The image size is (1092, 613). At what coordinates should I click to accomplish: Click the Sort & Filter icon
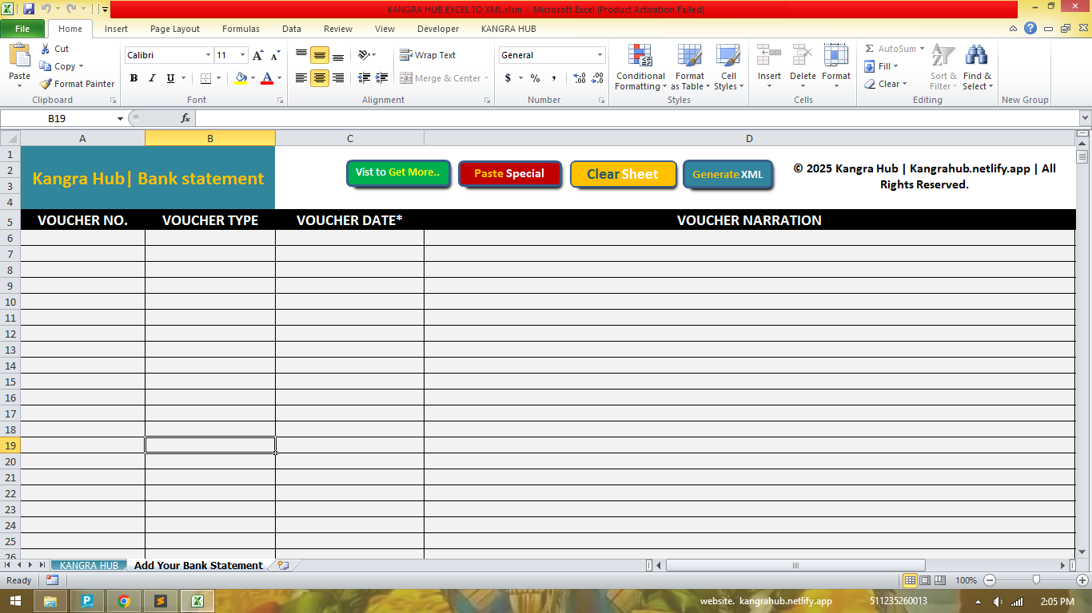(x=943, y=68)
